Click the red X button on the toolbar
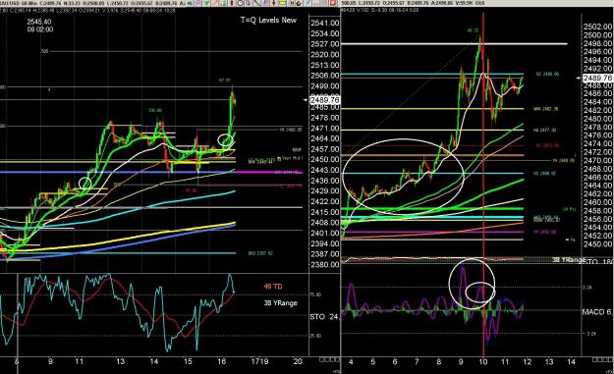 [333, 3]
